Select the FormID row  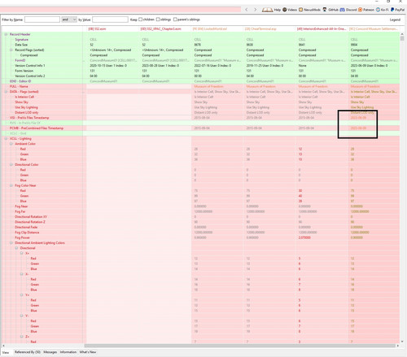click(200, 60)
